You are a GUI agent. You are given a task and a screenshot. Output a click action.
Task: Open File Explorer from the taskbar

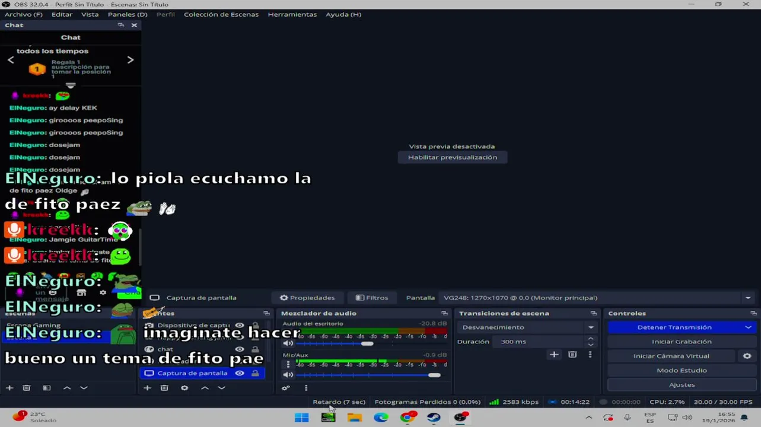pos(355,418)
